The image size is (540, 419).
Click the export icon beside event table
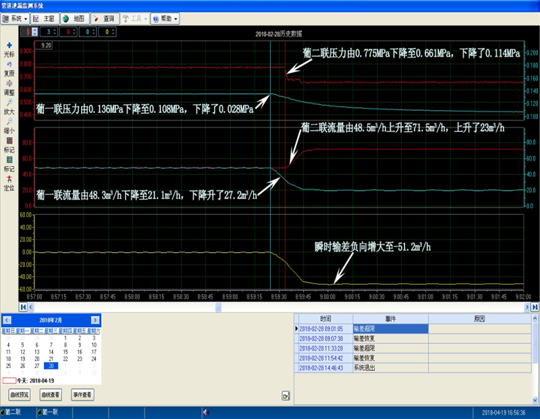285,395
